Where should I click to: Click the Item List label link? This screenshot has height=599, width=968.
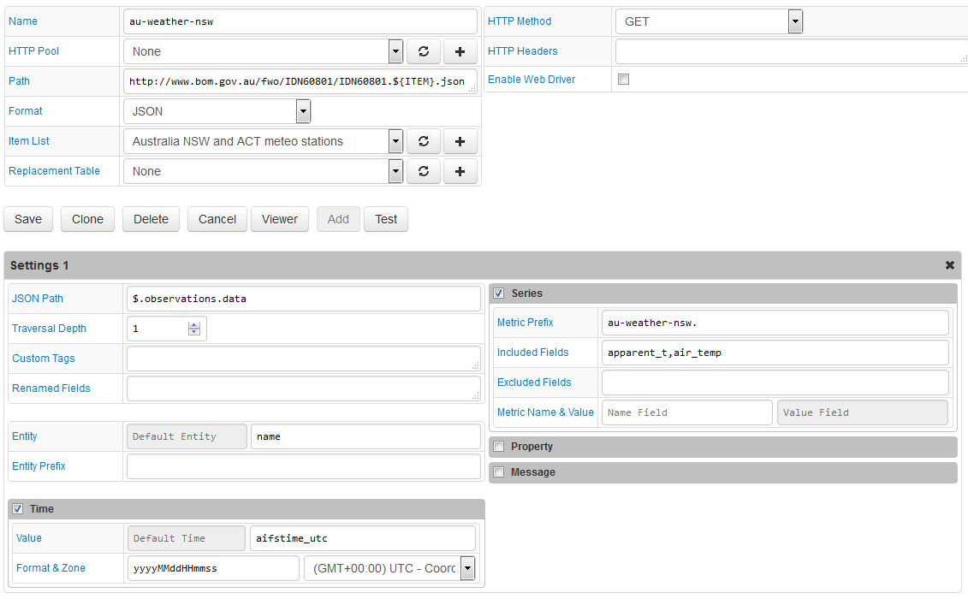29,141
